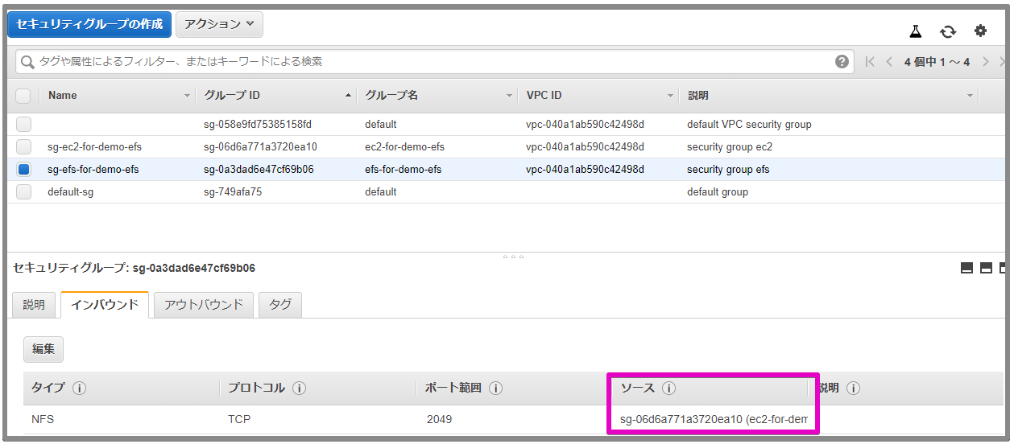Open the グループ名 column dropdown arrow
1014x444 pixels.
(x=509, y=96)
